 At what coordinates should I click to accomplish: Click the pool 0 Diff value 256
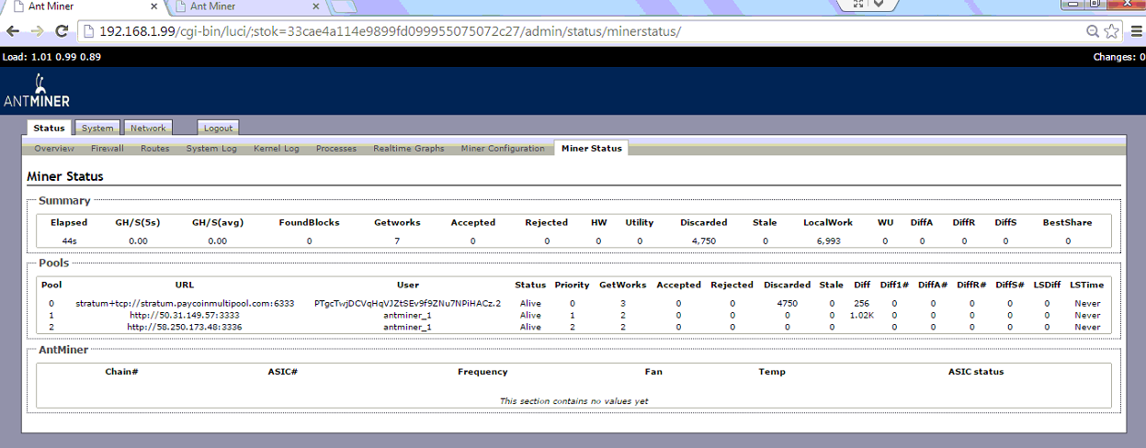coord(861,303)
